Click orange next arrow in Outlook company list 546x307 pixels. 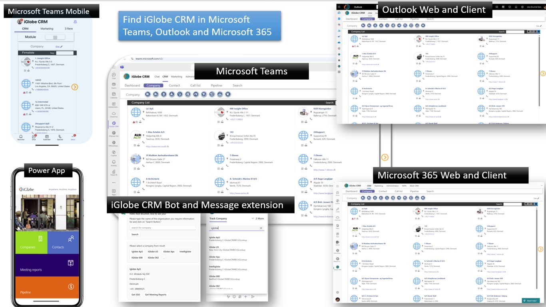pos(543,73)
